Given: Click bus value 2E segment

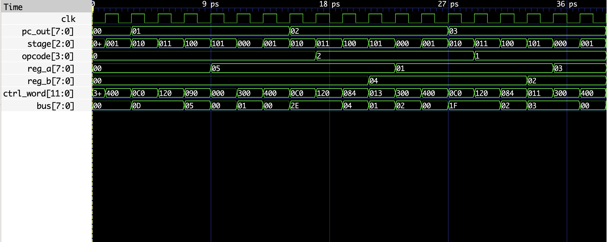Looking at the screenshot, I should (x=316, y=106).
